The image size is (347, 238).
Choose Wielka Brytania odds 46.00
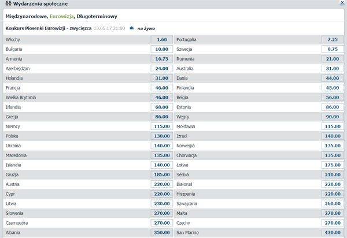pyautogui.click(x=162, y=98)
